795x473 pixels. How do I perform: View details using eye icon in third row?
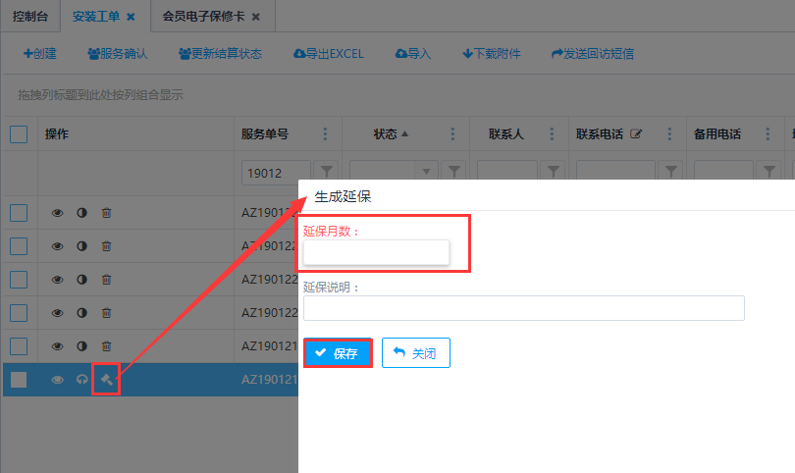coord(57,280)
